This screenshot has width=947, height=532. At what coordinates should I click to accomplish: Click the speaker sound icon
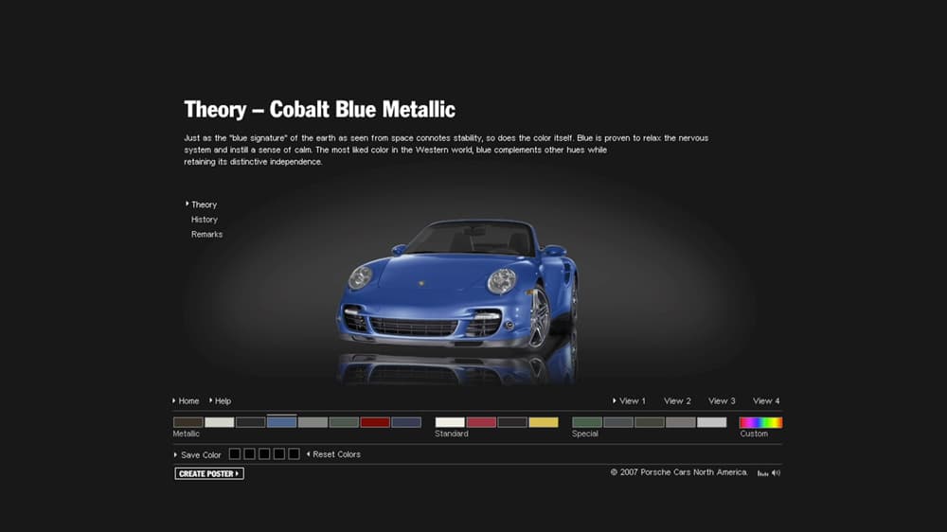(776, 473)
